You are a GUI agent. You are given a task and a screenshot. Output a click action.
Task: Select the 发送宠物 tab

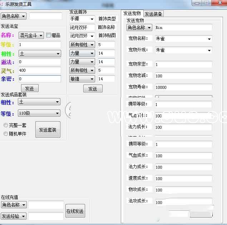132,14
